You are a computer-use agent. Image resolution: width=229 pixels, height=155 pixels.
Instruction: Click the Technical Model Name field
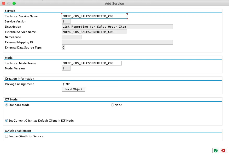(91, 63)
